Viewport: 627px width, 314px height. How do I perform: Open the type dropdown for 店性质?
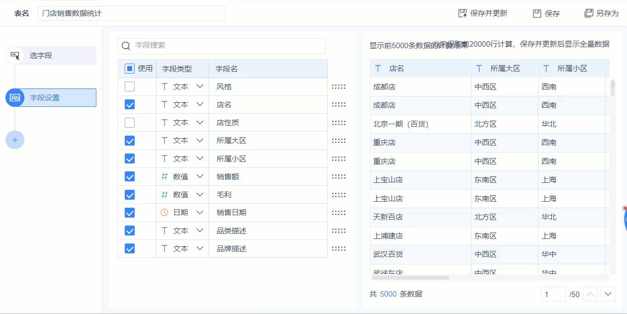[x=200, y=122]
